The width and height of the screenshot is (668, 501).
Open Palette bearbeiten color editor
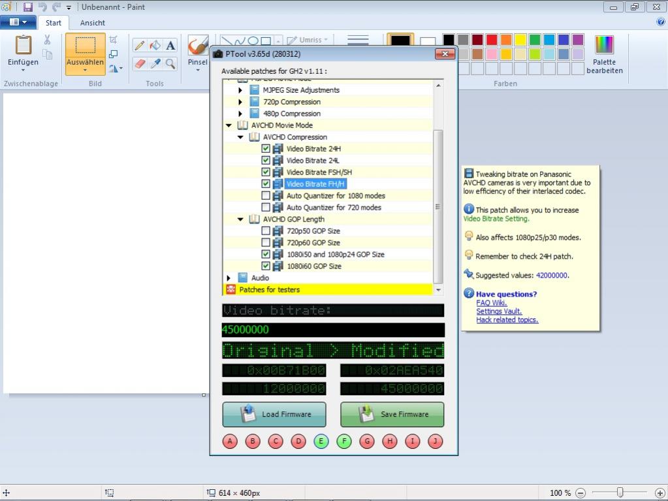(604, 54)
